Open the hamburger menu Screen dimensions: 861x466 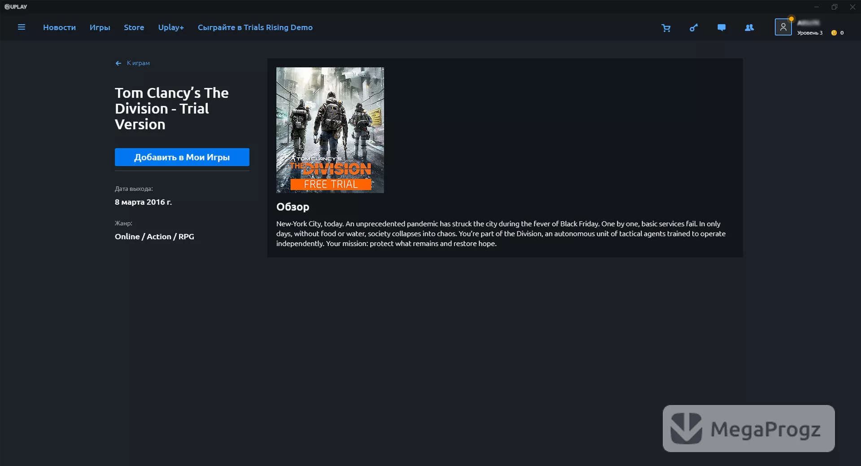pos(21,27)
